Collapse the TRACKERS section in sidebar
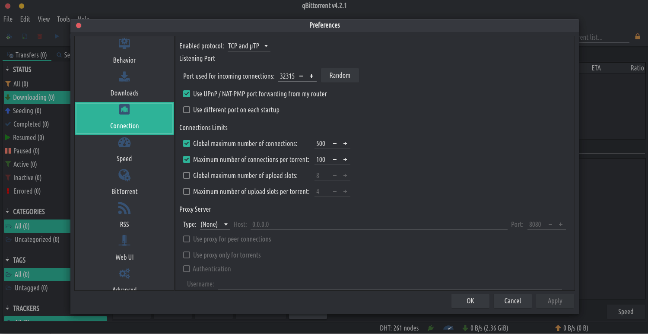This screenshot has height=334, width=648. click(7, 309)
